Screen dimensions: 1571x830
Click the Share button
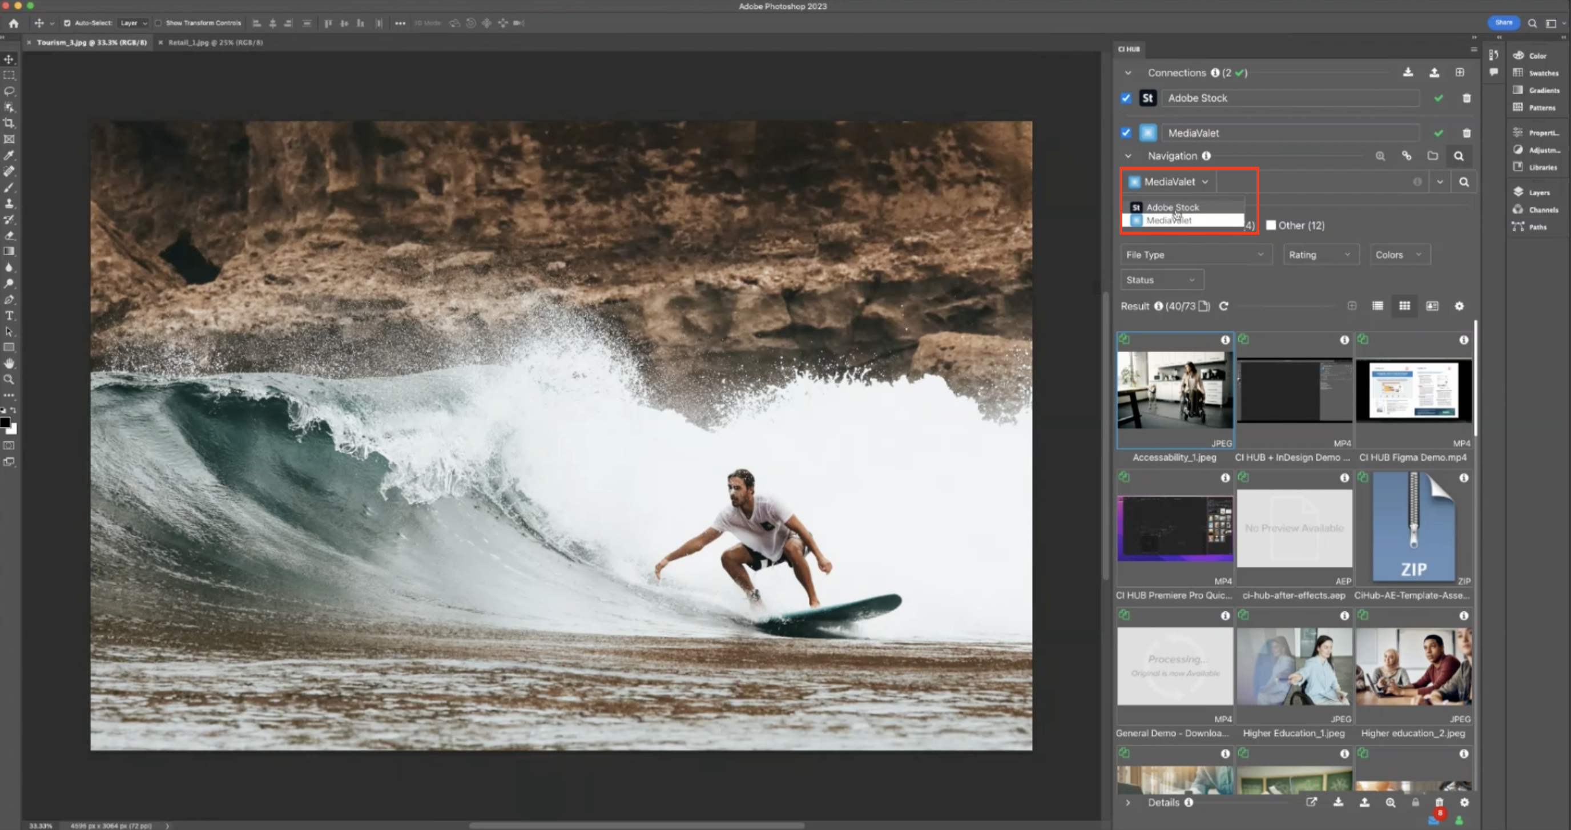tap(1503, 23)
